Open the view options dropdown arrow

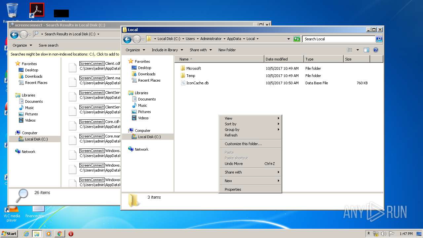pyautogui.click(x=358, y=50)
